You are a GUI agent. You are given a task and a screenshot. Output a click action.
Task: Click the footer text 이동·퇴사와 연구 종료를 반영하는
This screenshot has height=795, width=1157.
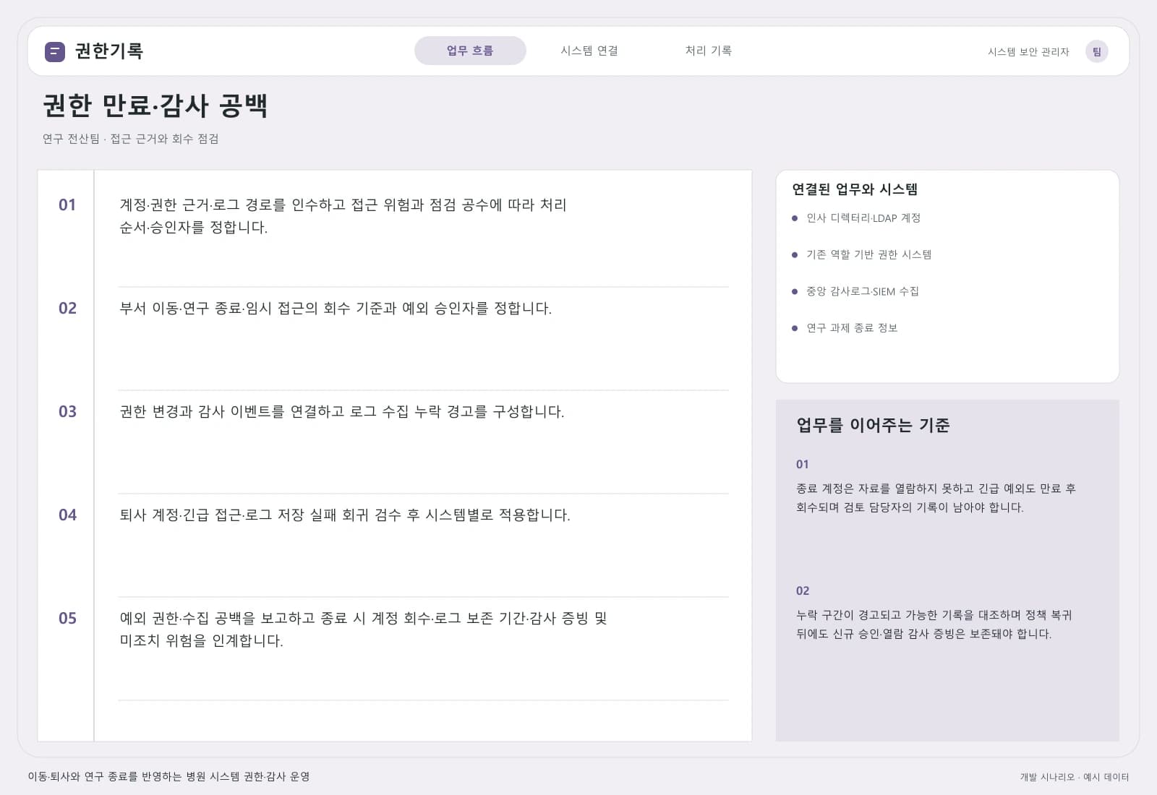[169, 777]
